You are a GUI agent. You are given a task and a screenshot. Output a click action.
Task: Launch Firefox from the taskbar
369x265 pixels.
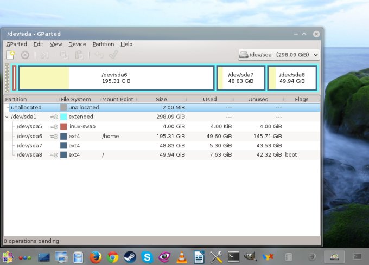click(96, 256)
